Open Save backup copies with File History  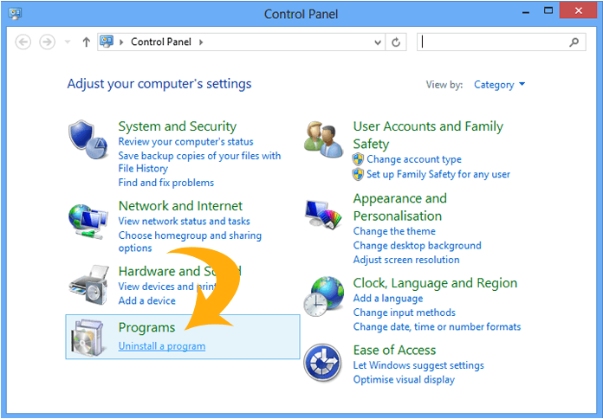click(x=199, y=162)
